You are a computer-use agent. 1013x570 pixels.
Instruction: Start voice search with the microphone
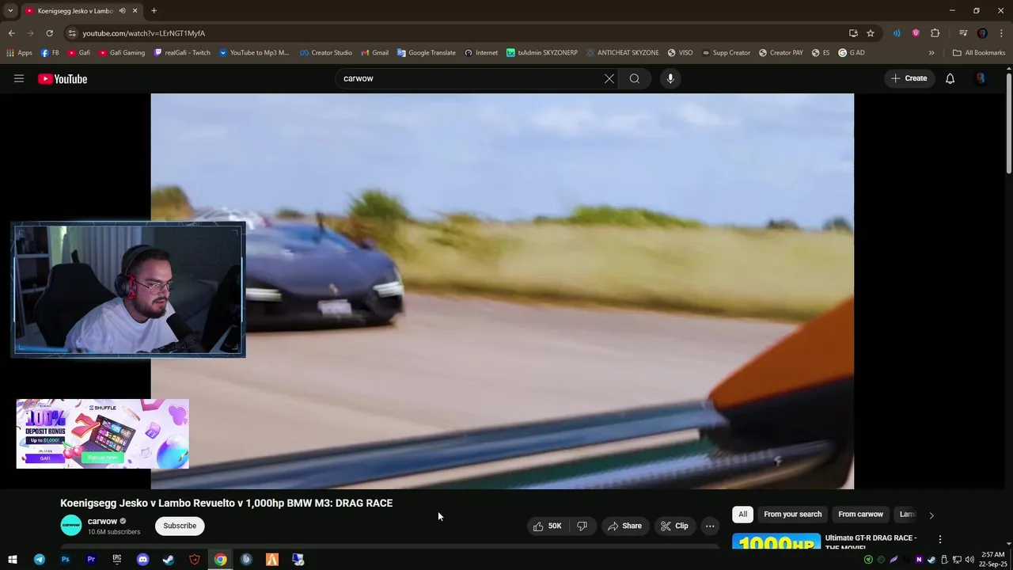[x=670, y=78]
